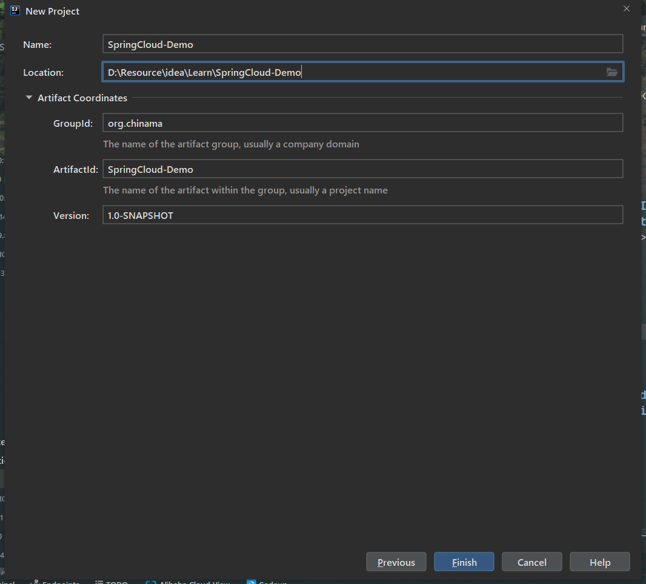This screenshot has height=584, width=646.
Task: Click the "ArtifactId:" label
Action: coord(75,169)
